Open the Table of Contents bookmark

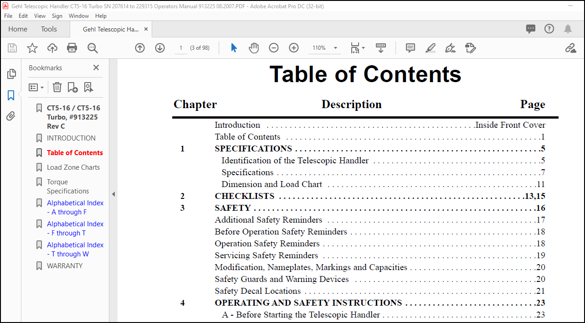coord(75,152)
